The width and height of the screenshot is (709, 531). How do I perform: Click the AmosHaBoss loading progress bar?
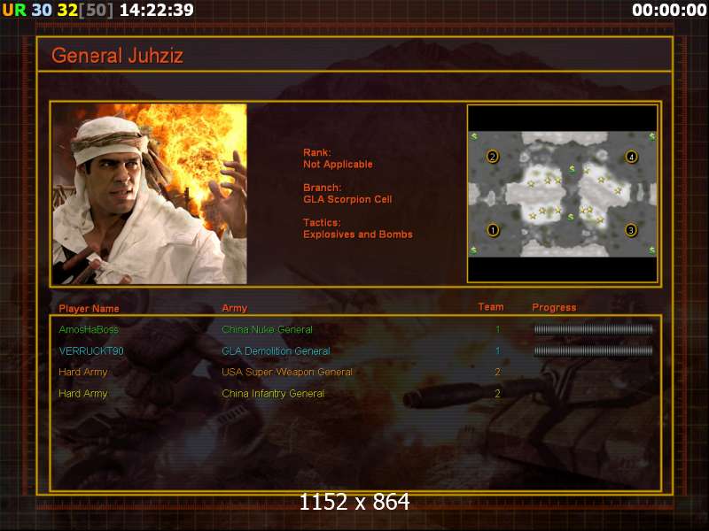[x=593, y=329]
